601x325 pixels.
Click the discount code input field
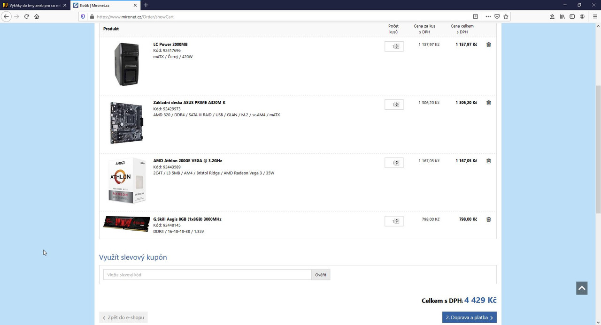pos(207,275)
